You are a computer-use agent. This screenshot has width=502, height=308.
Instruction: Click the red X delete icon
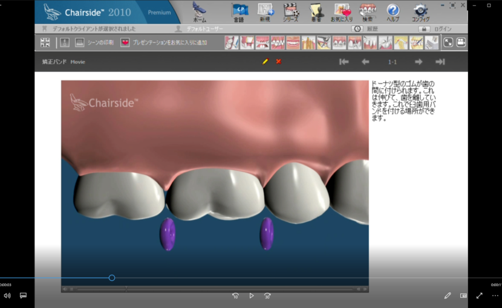click(x=279, y=62)
